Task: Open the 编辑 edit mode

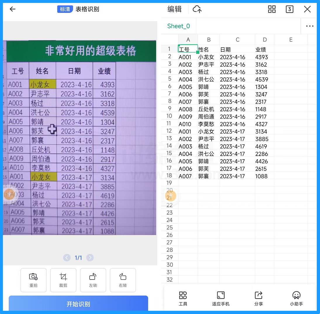Action: pos(174,9)
